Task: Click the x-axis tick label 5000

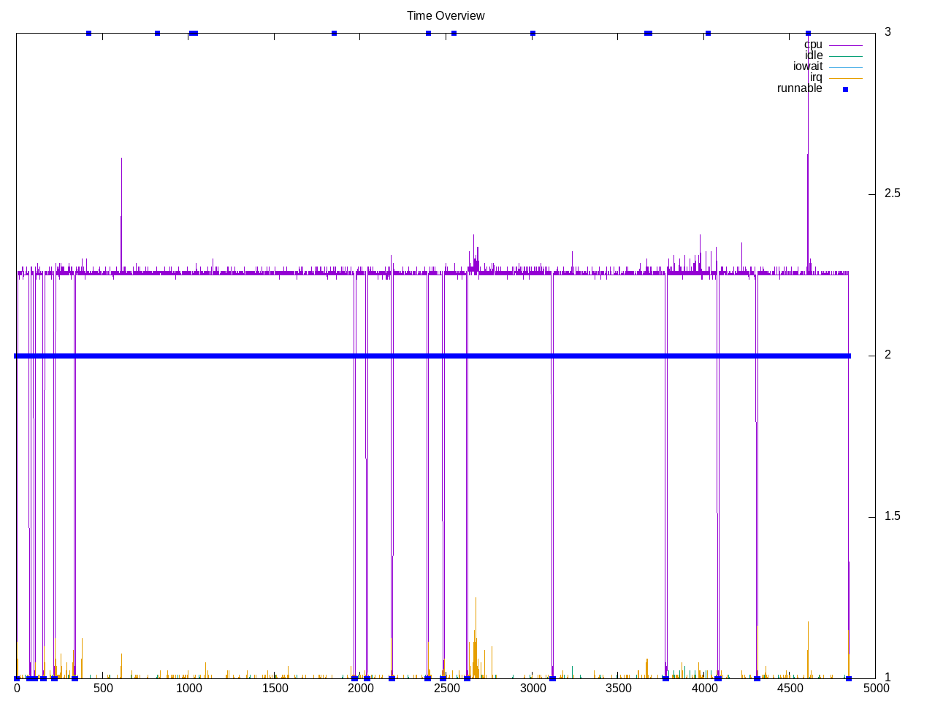Action: pyautogui.click(x=875, y=688)
